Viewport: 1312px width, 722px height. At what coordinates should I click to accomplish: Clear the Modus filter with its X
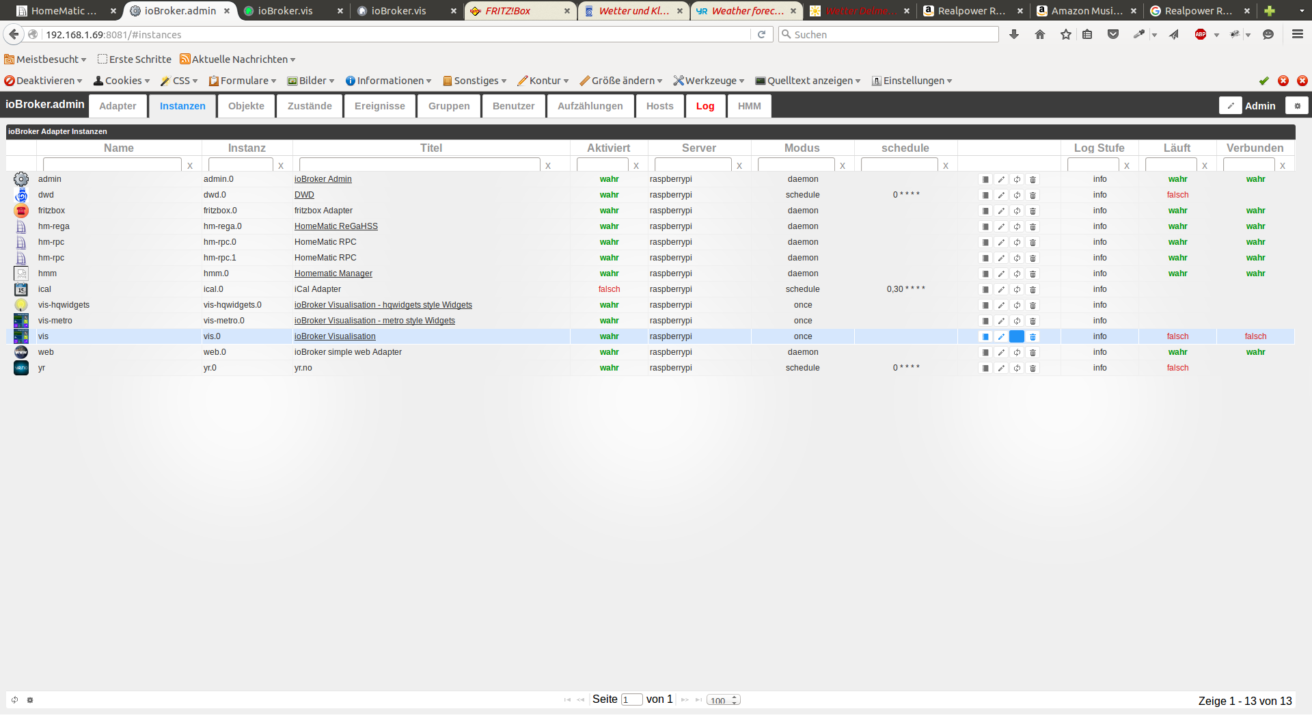click(843, 165)
